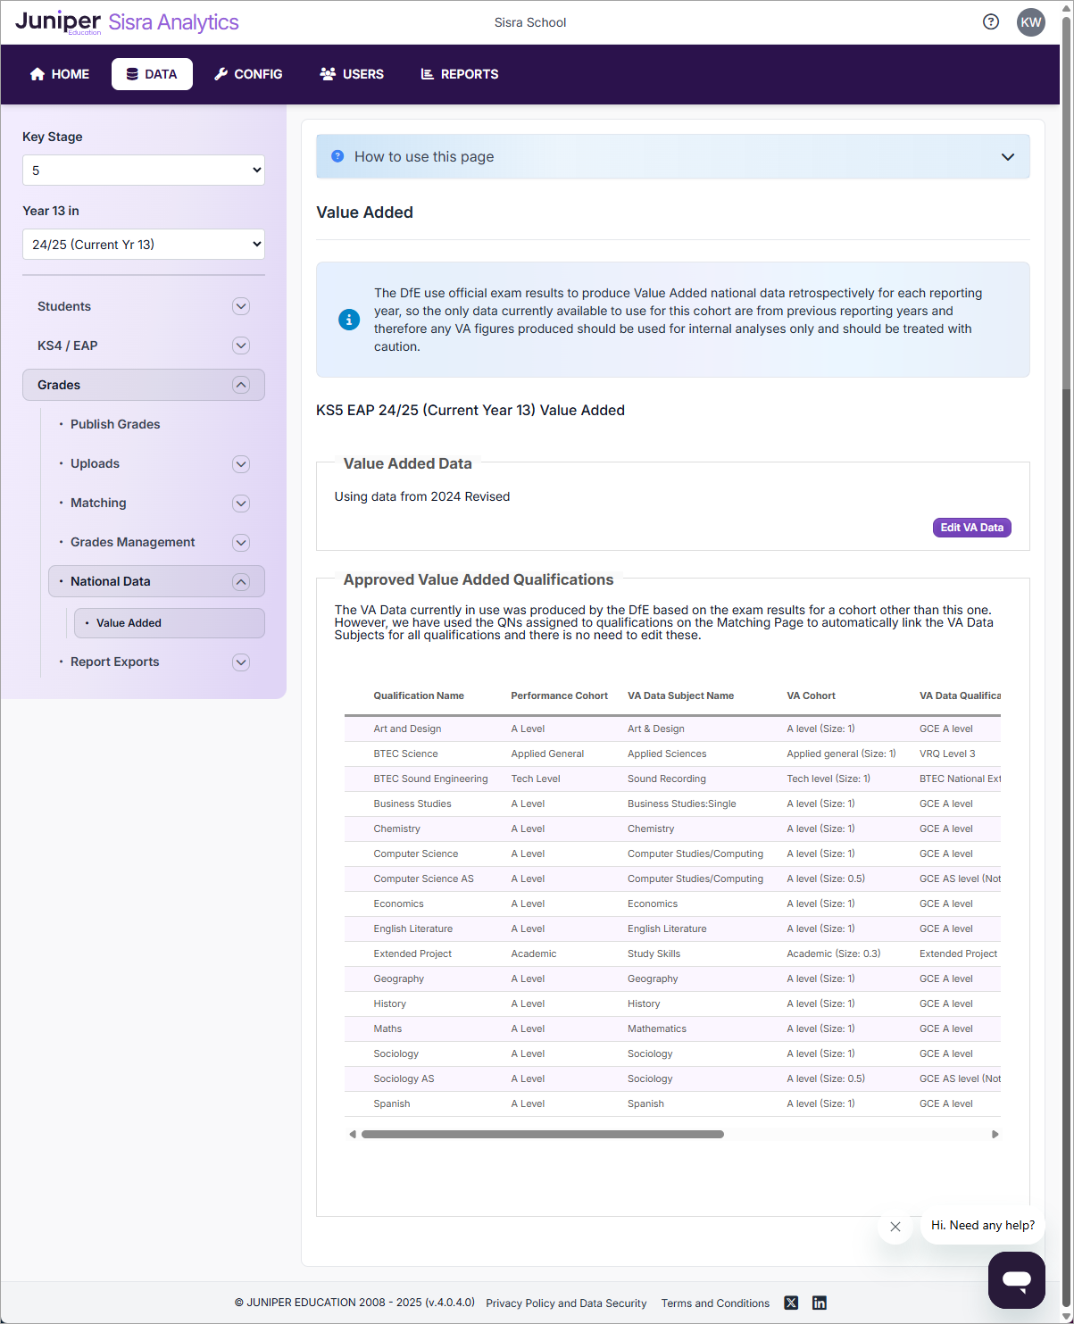Image resolution: width=1074 pixels, height=1324 pixels.
Task: Click the question icon beside How to use this page
Action: tap(337, 156)
